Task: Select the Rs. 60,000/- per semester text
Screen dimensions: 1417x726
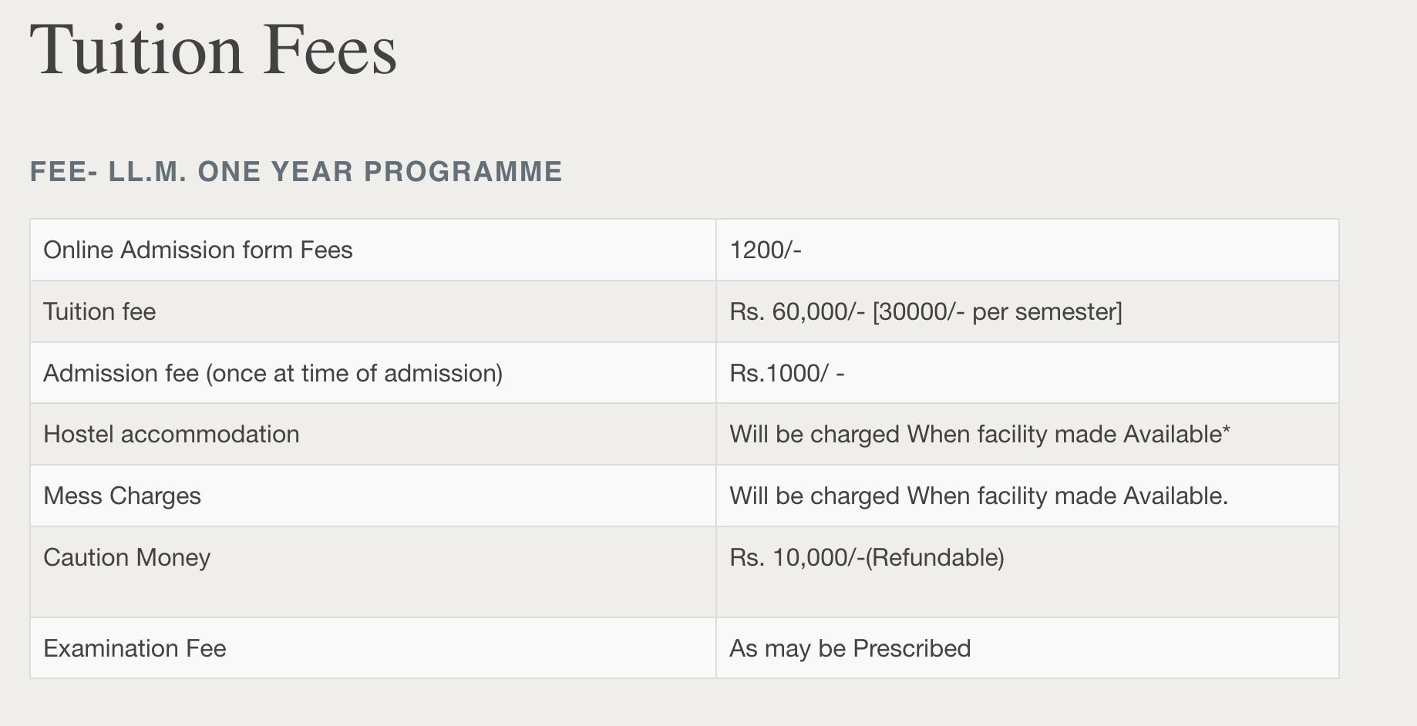Action: pyautogui.click(x=925, y=312)
